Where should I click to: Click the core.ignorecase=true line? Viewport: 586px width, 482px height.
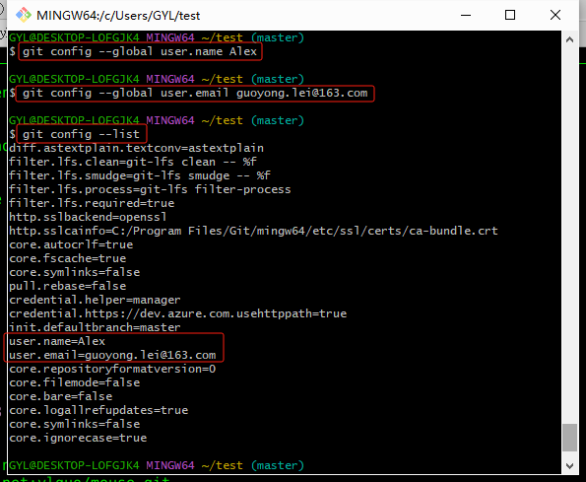pyautogui.click(x=78, y=438)
